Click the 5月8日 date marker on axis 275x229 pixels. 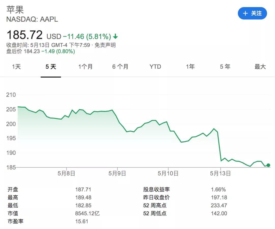pos(66,173)
